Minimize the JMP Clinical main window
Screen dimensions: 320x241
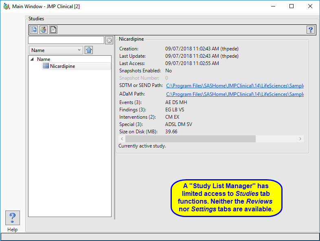coord(273,7)
